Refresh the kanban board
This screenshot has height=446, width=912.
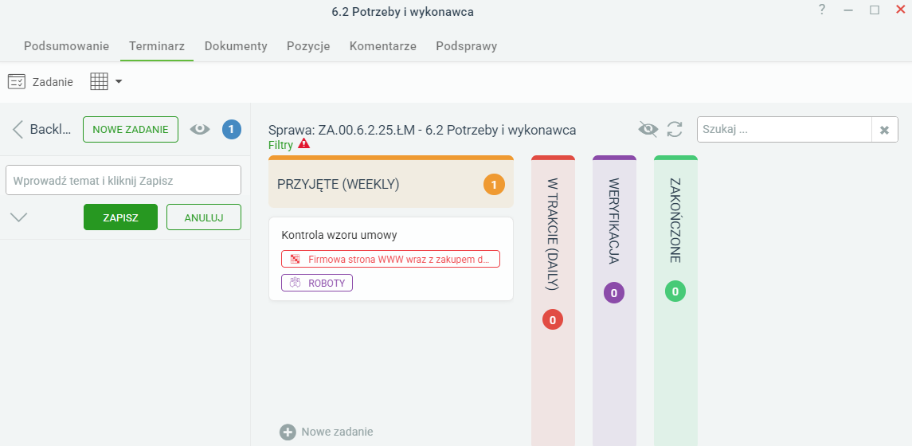[x=675, y=129]
